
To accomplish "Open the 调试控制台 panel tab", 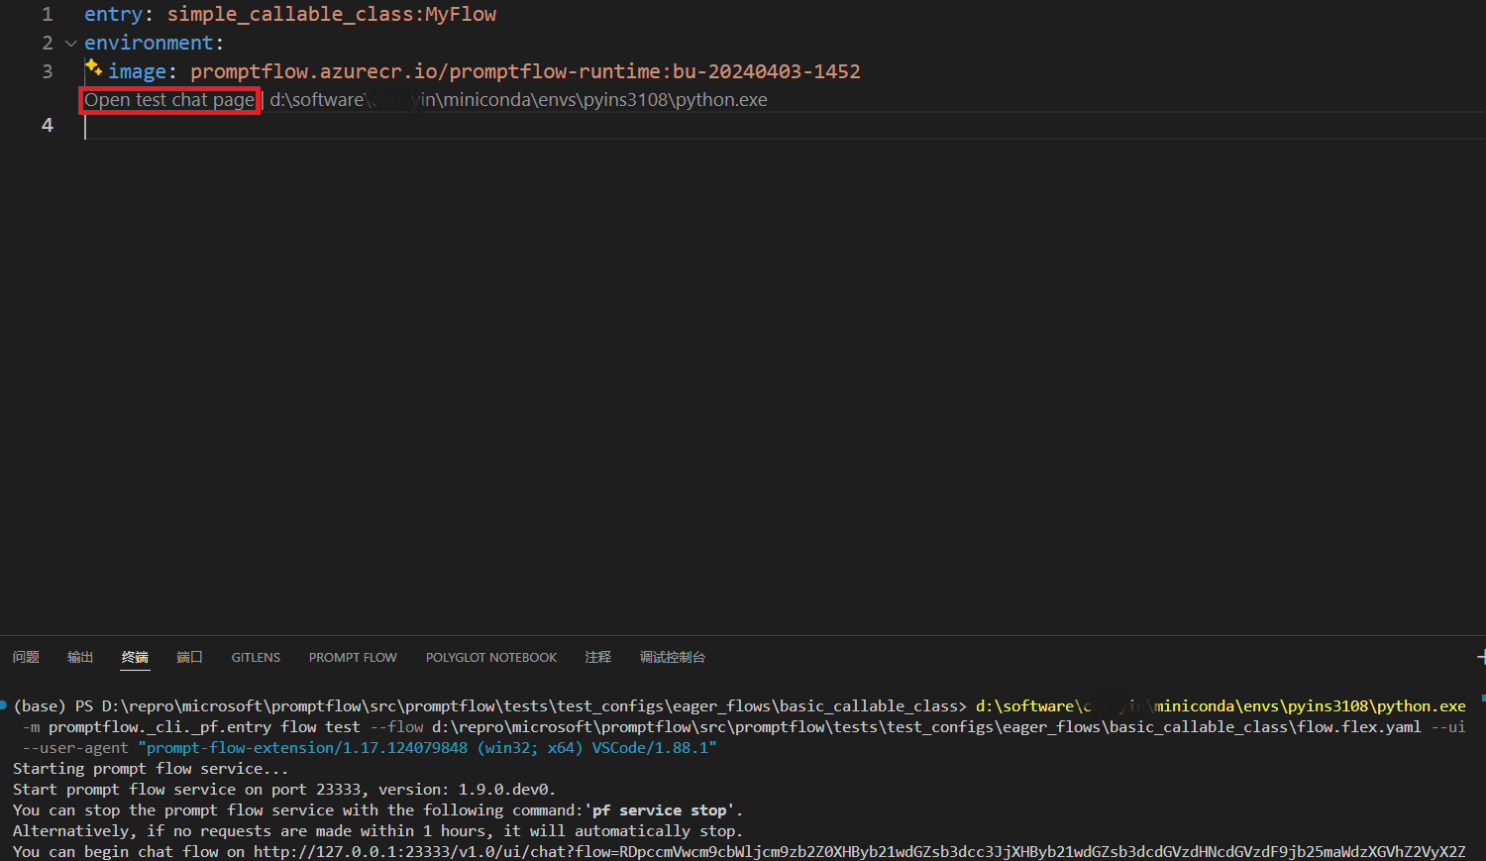I will click(x=673, y=658).
